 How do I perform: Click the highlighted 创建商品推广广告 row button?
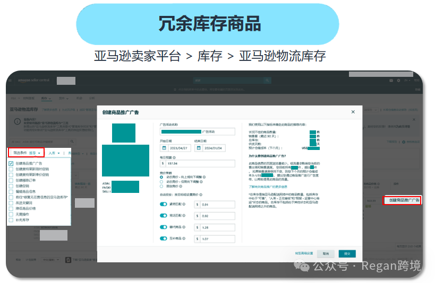click(x=404, y=200)
